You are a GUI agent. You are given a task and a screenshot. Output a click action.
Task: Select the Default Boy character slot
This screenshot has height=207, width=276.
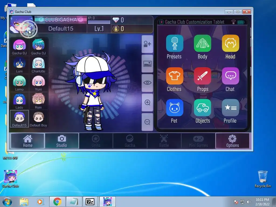coord(38,119)
